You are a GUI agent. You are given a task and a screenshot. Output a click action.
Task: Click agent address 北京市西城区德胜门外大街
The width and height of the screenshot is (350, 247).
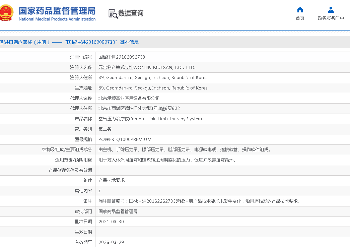coord(139,108)
